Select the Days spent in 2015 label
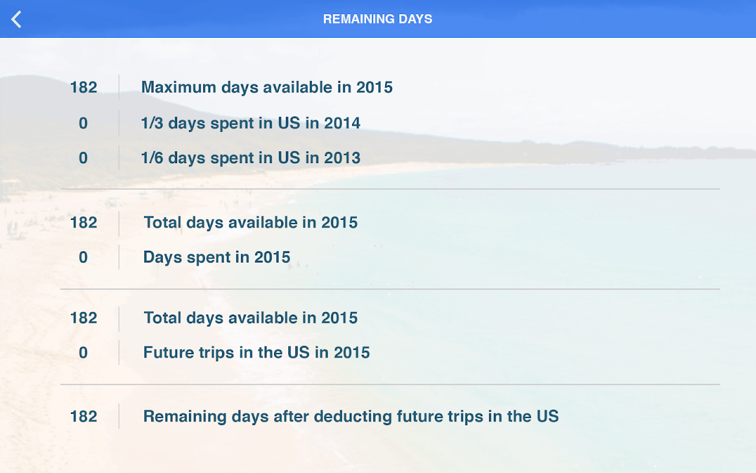Viewport: 756px width, 473px height. pyautogui.click(x=217, y=257)
